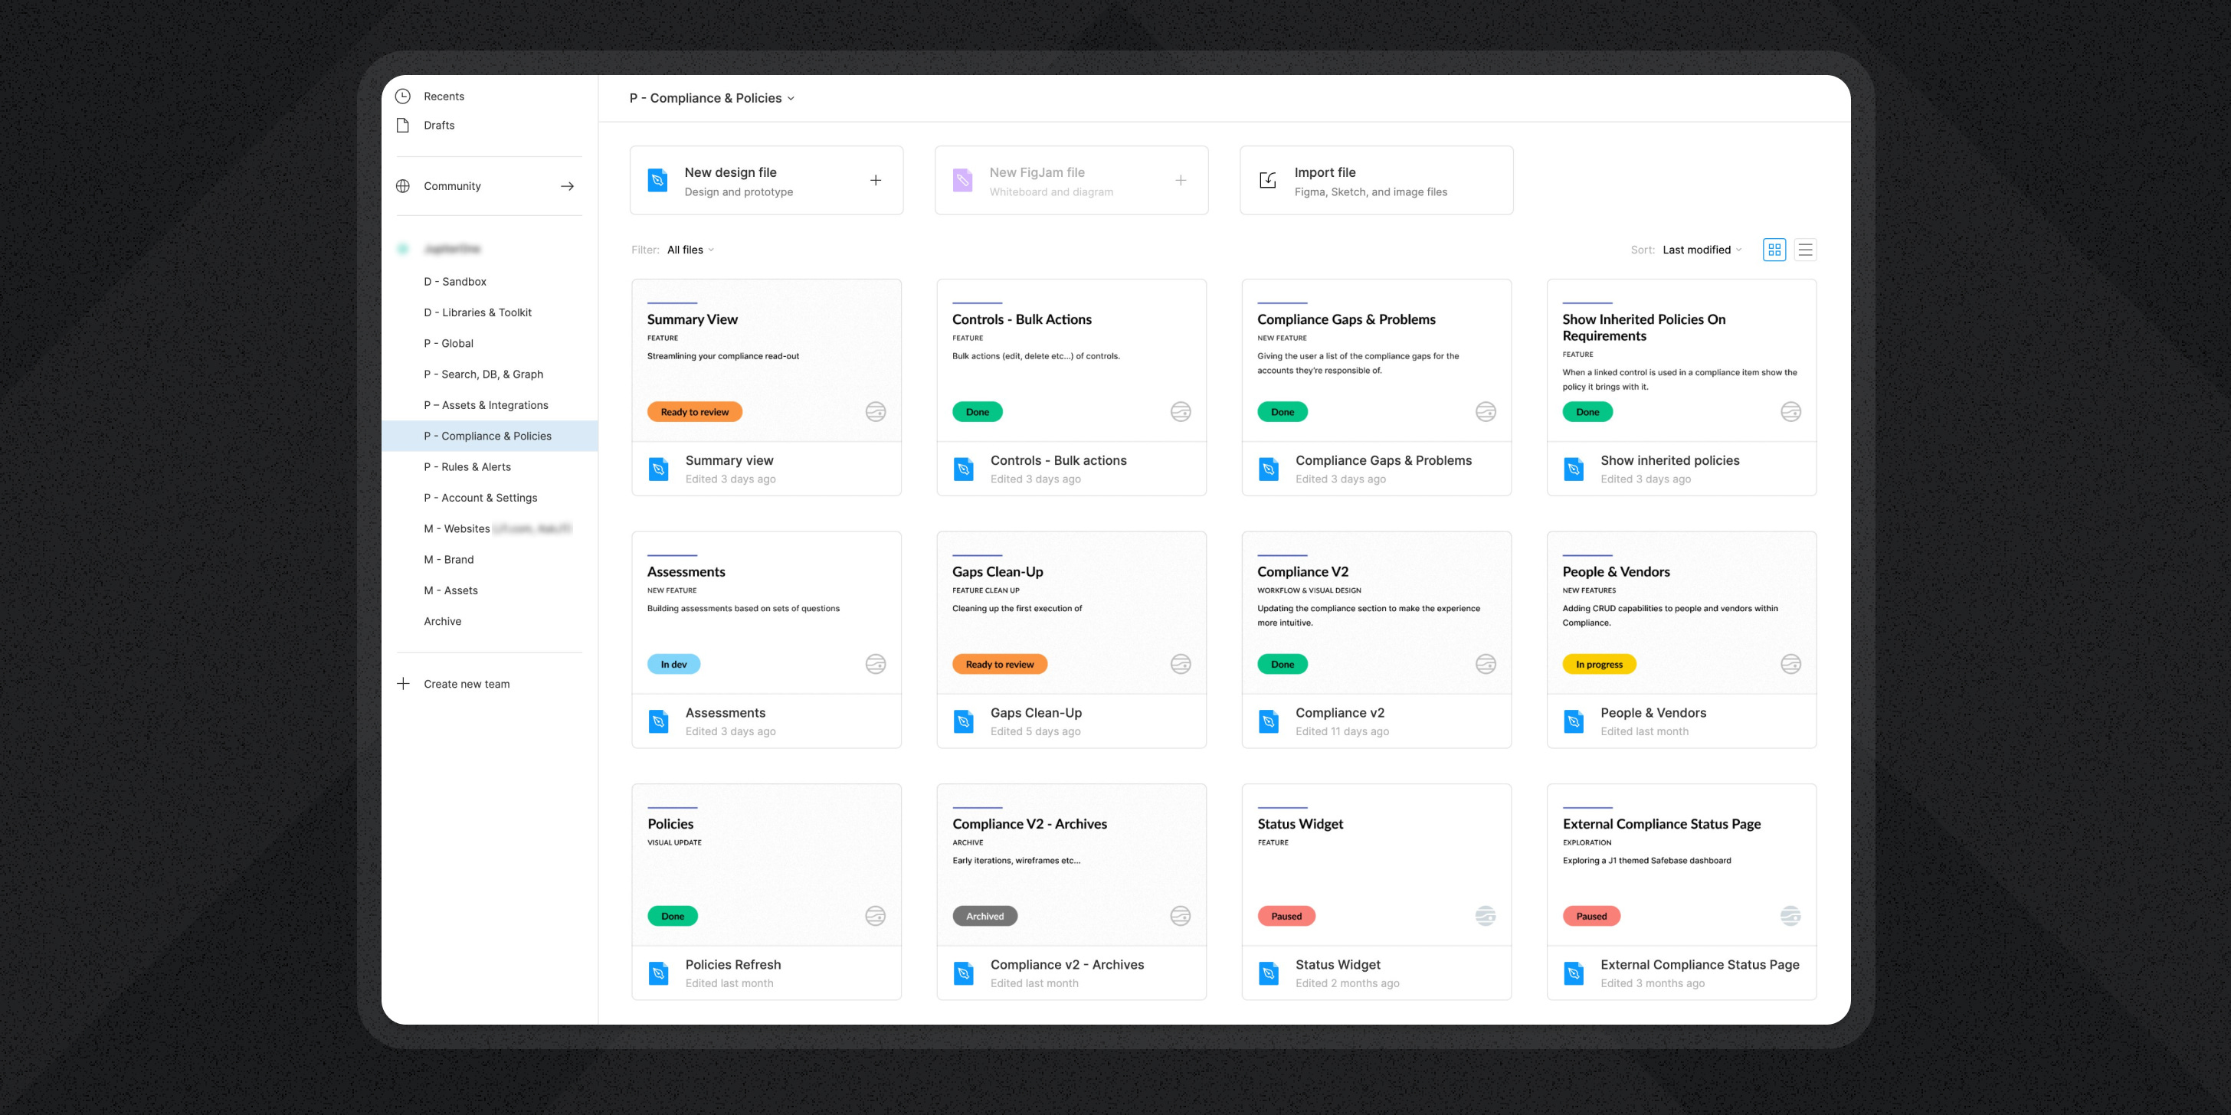This screenshot has height=1115, width=2231.
Task: Switch to grid view layout
Action: 1774,250
